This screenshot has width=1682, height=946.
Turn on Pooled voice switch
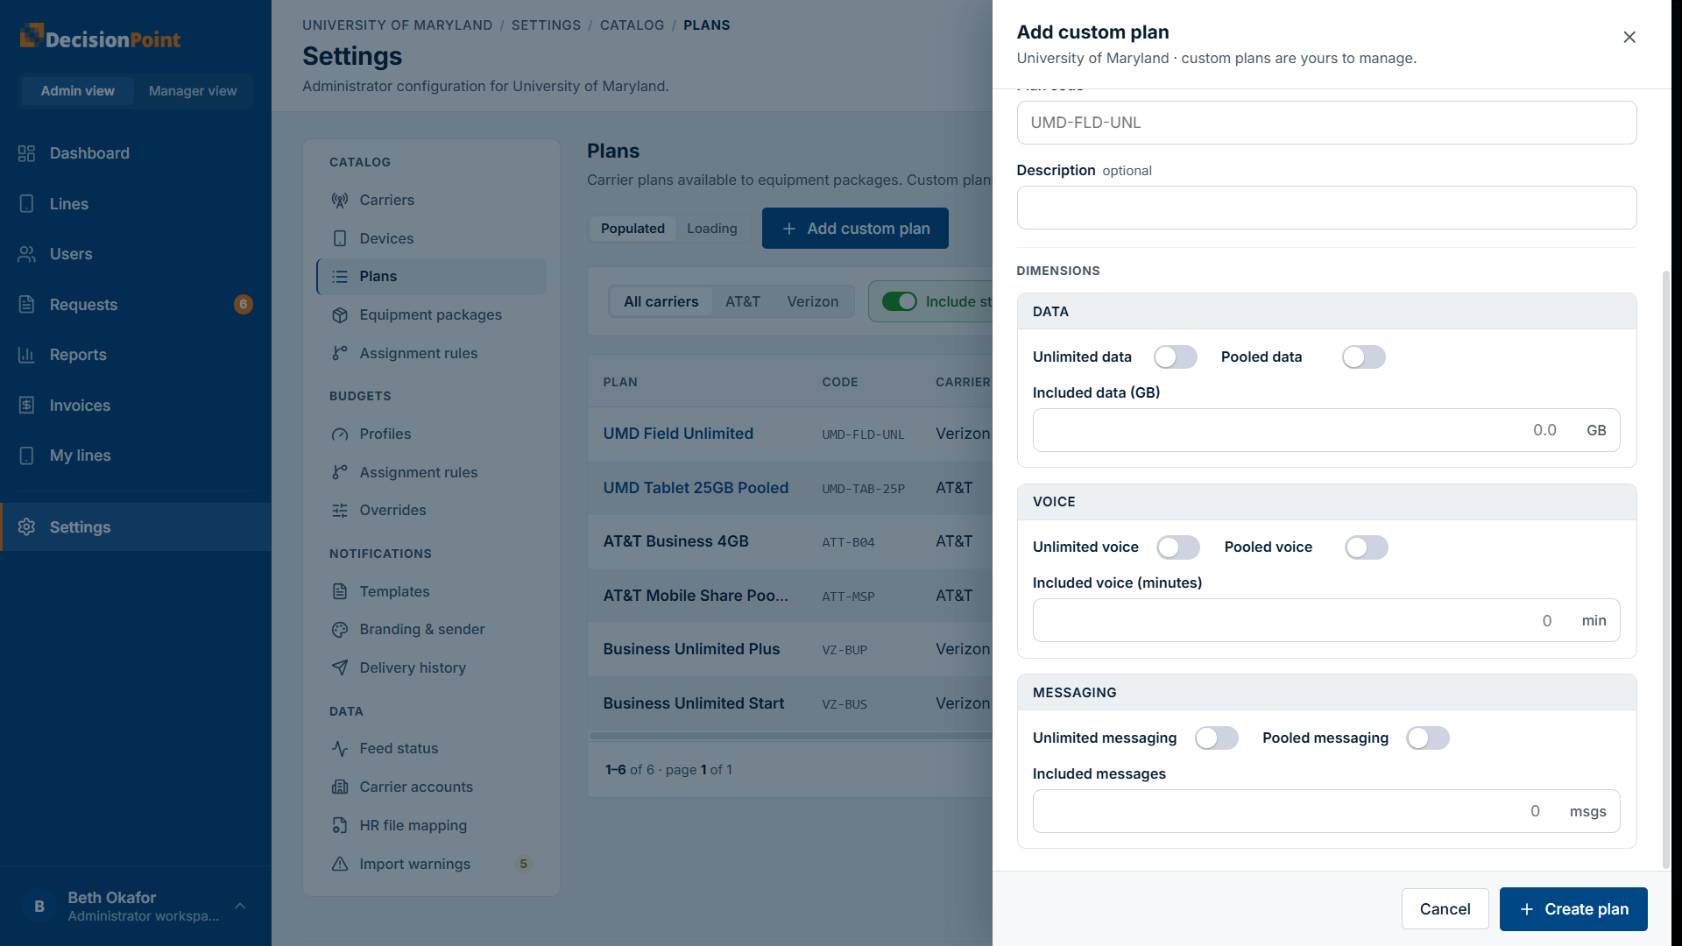[1367, 547]
